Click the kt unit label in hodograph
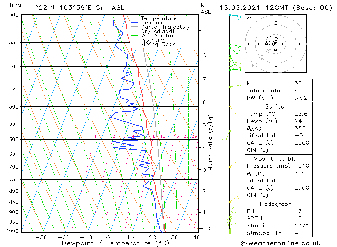Screen dimensions: 337x247 (249, 18)
